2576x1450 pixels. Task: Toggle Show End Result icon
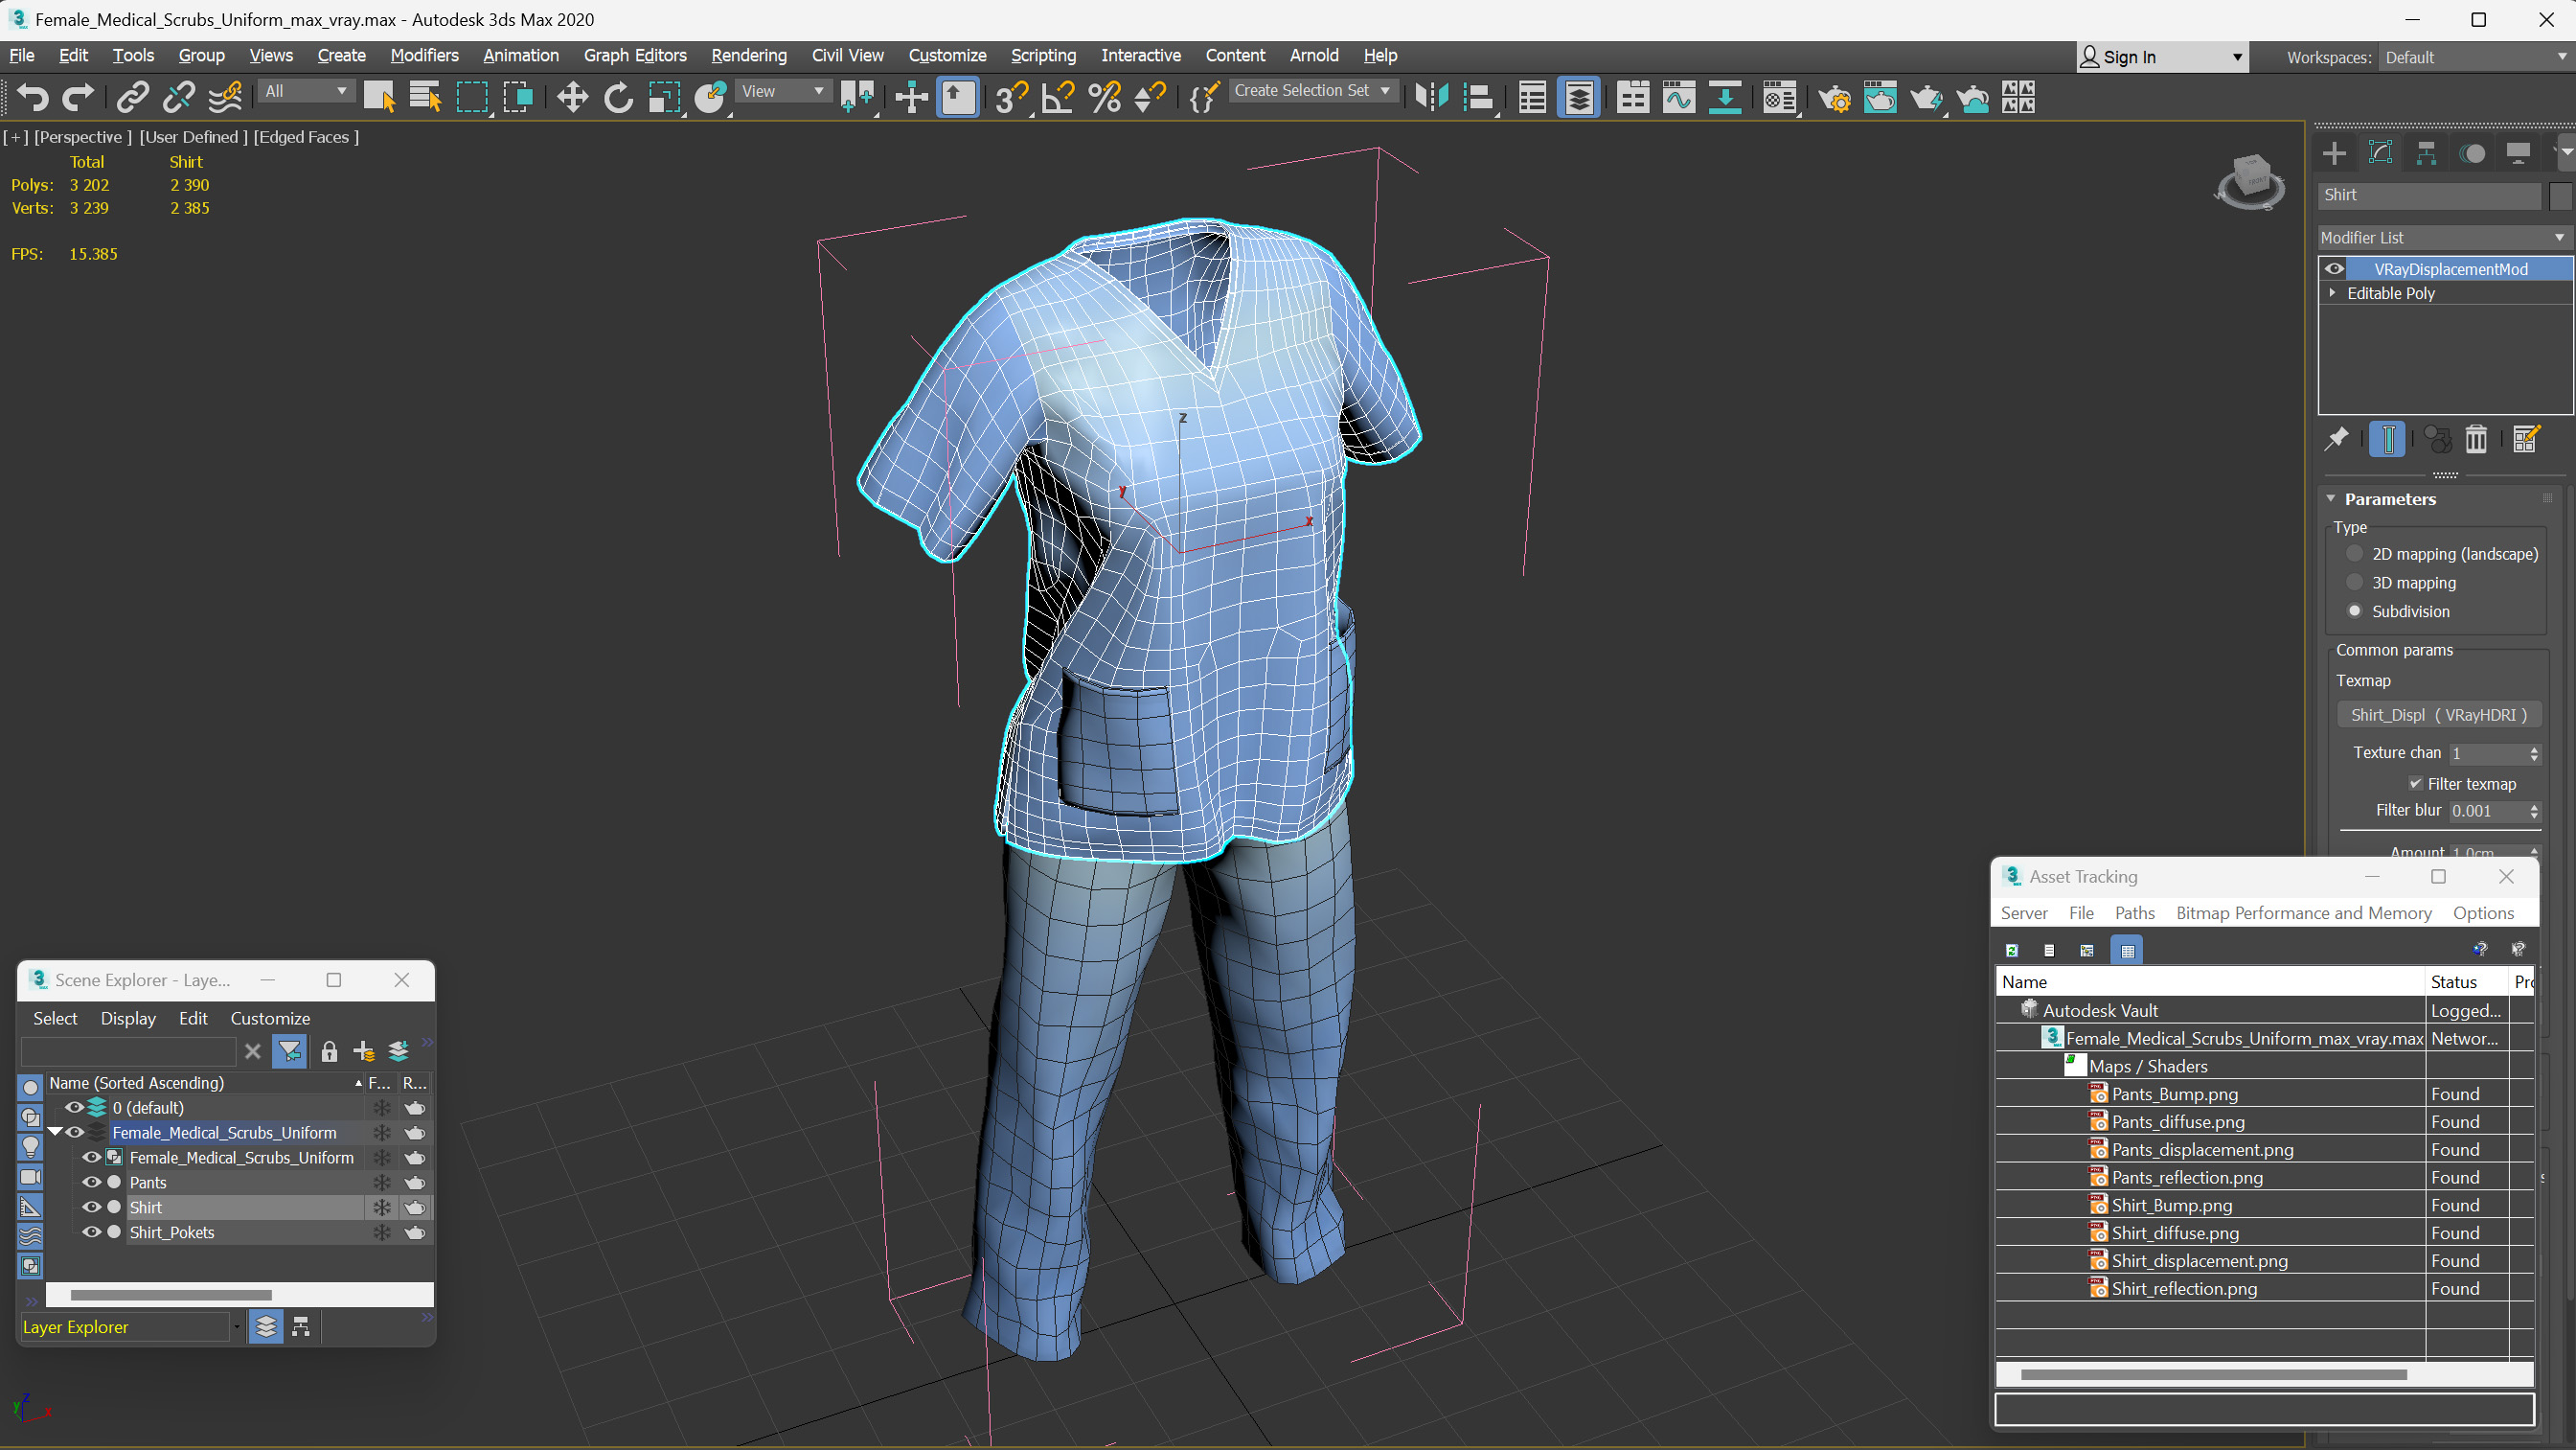[x=2388, y=438]
